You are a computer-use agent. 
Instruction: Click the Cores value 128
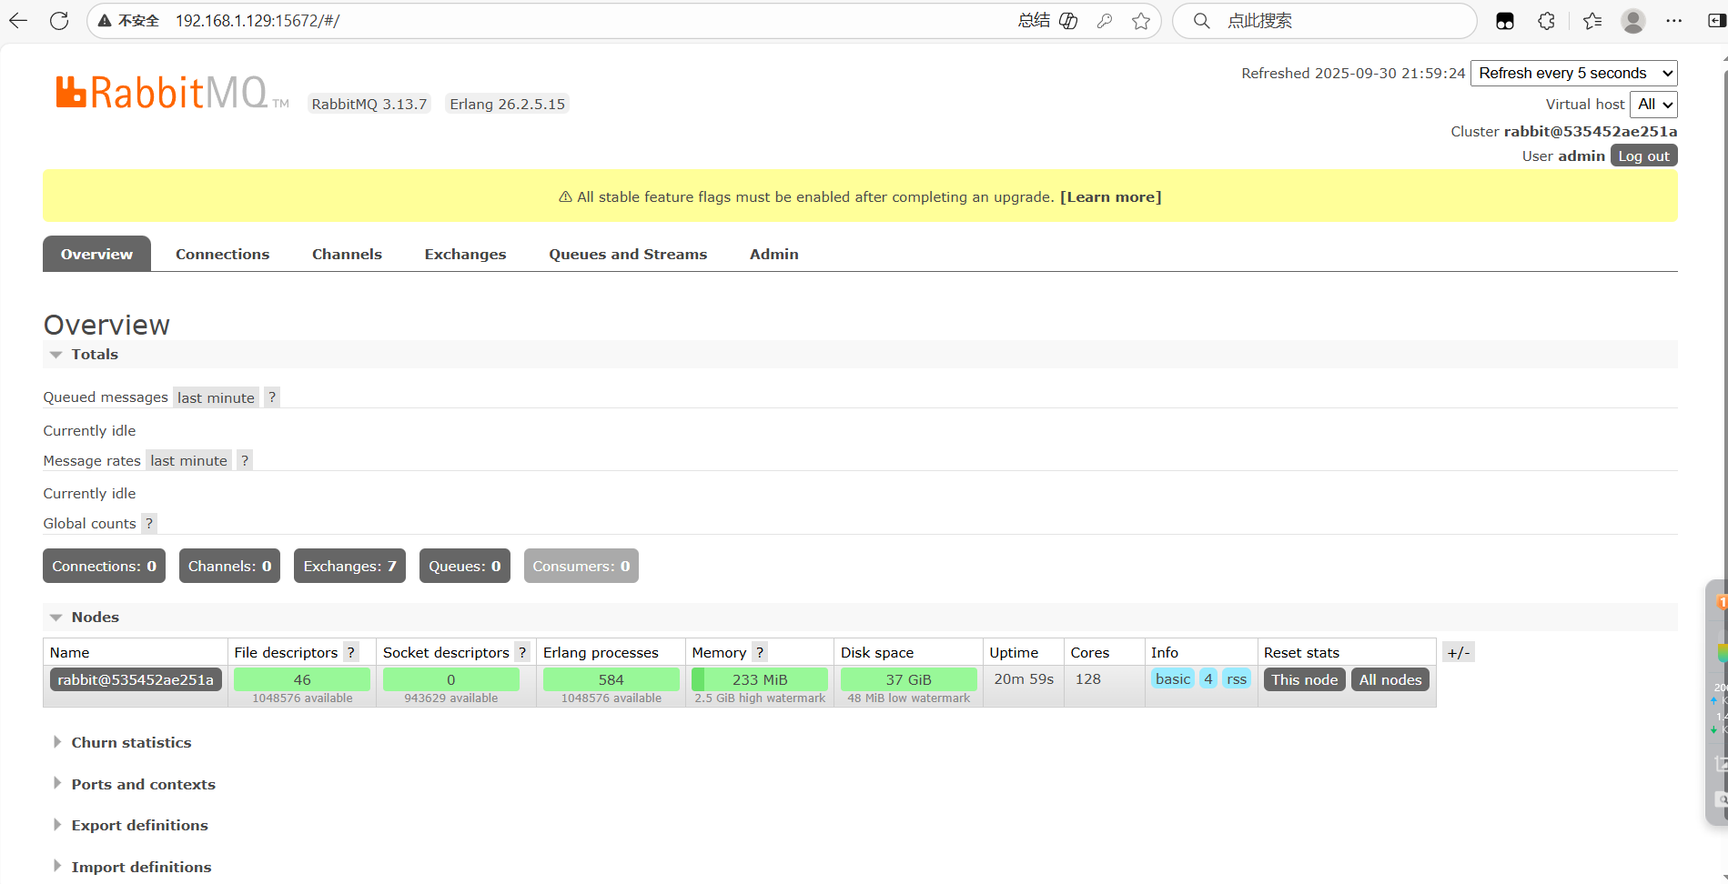click(x=1087, y=678)
